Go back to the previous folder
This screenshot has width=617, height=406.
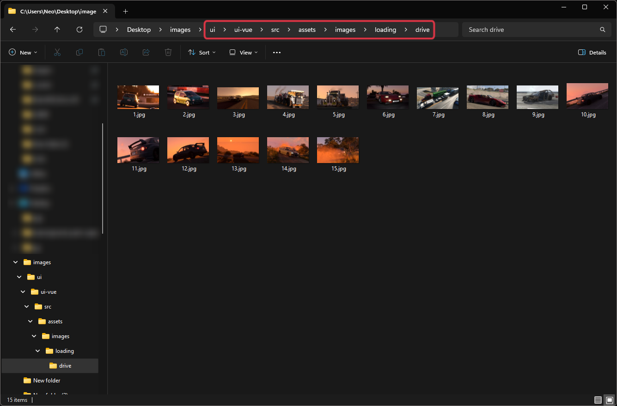13,30
